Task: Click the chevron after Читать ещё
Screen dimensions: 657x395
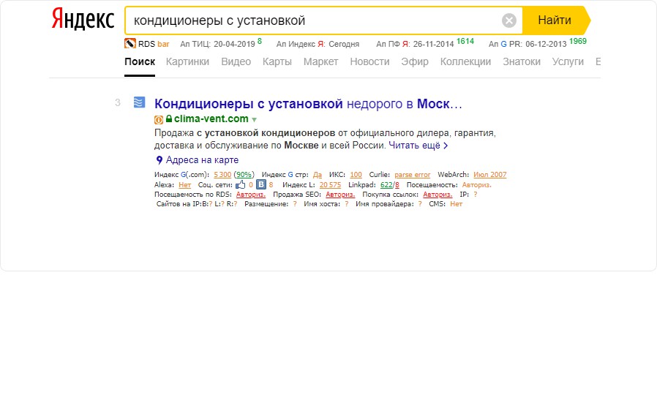Action: (446, 146)
